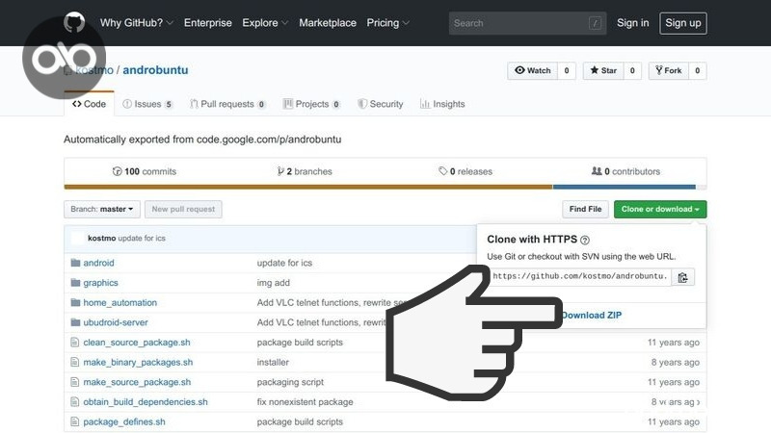View the 2 branches list
This screenshot has width=771, height=433.
click(x=305, y=171)
